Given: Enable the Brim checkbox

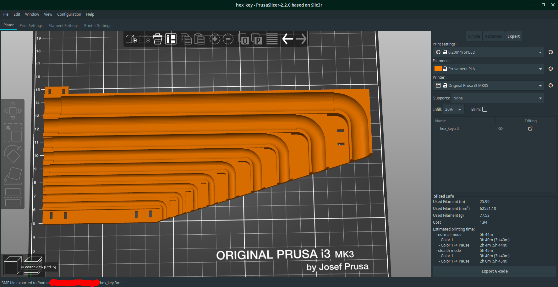Looking at the screenshot, I should click(x=485, y=109).
